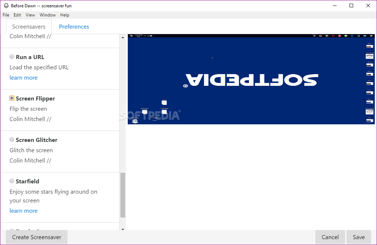Maximize the Before Dawn window

[351, 6]
